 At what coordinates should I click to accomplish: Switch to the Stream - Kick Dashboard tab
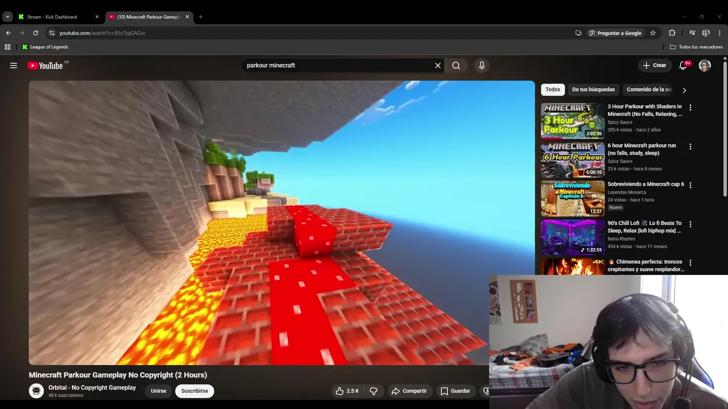click(x=52, y=17)
